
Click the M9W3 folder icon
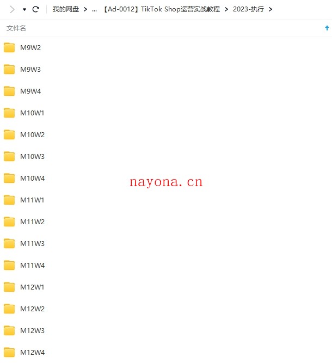pyautogui.click(x=9, y=69)
